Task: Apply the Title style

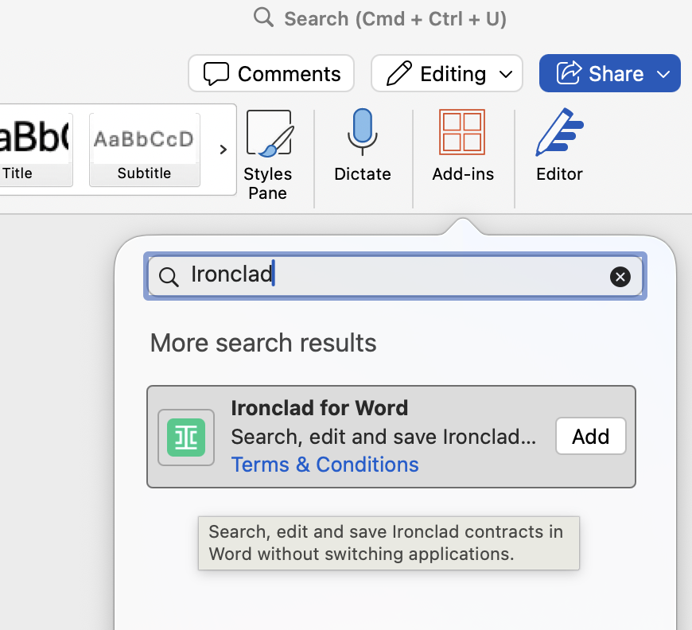Action: click(35, 150)
